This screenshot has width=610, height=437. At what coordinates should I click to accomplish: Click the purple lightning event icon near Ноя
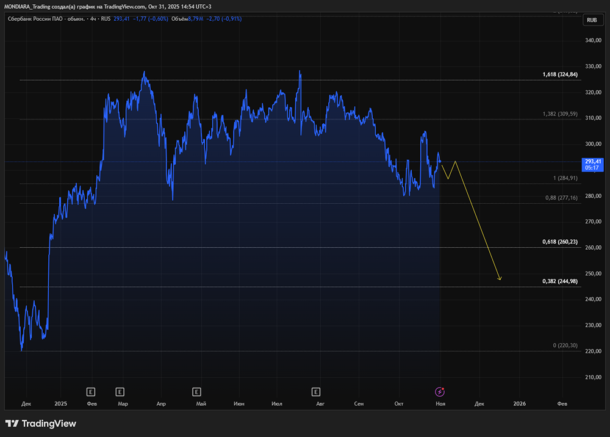[x=439, y=391]
